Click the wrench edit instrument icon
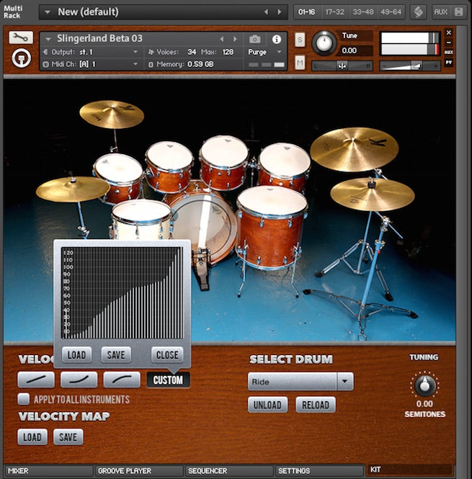This screenshot has width=472, height=479. [x=21, y=37]
